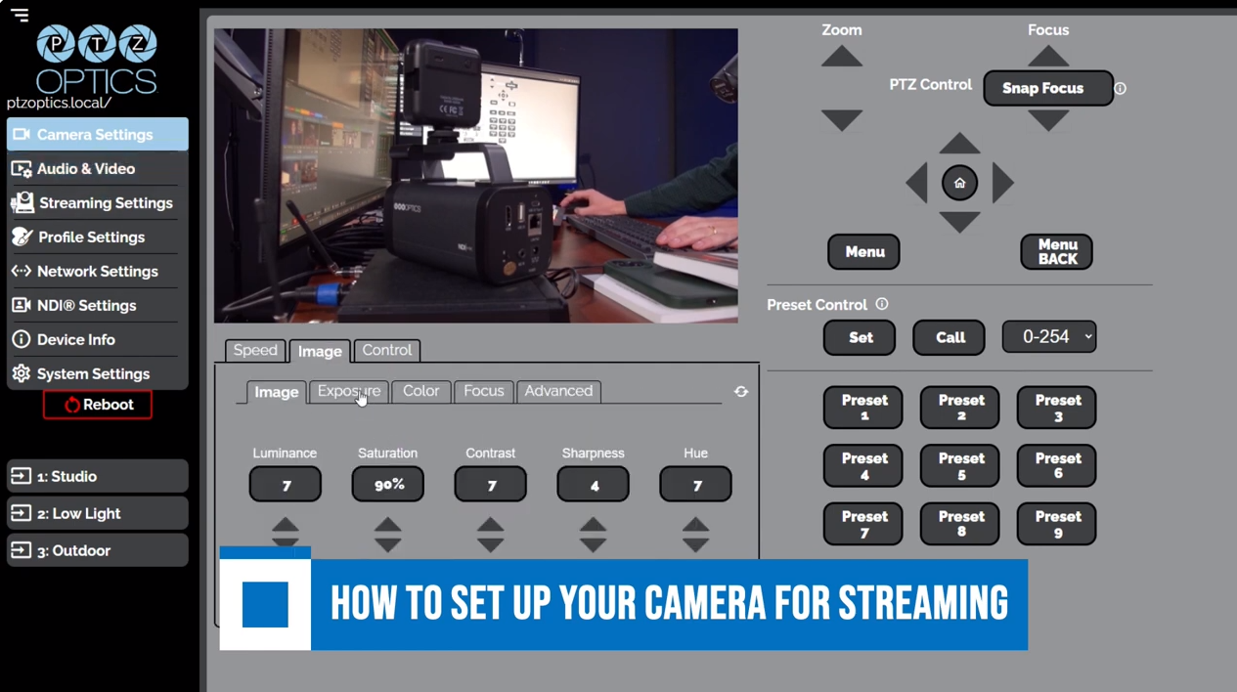Image resolution: width=1237 pixels, height=692 pixels.
Task: Increase Sharpness with the up arrow
Action: point(593,525)
